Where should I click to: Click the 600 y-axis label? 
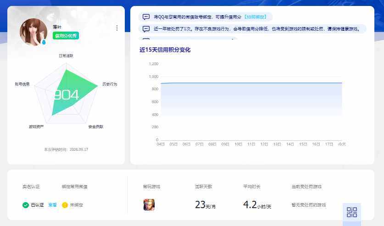click(155, 102)
